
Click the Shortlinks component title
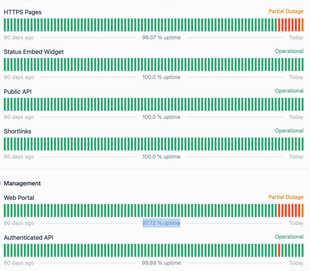click(x=18, y=131)
